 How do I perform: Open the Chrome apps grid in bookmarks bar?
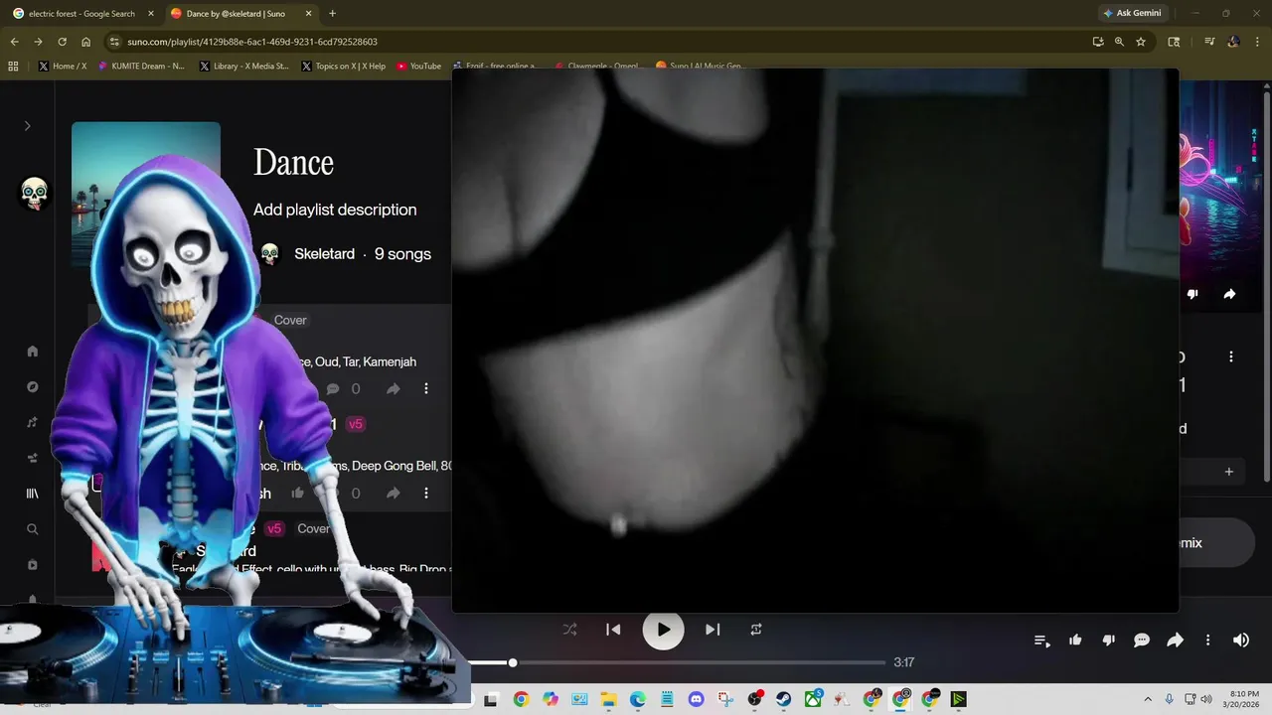tap(13, 67)
